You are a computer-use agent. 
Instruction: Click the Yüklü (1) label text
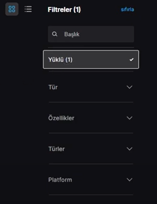coord(60,60)
